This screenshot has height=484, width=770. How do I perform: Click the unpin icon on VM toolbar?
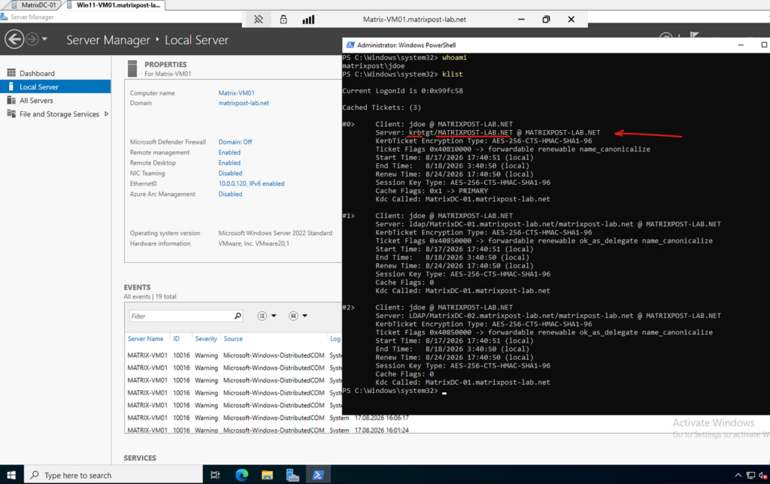point(259,20)
